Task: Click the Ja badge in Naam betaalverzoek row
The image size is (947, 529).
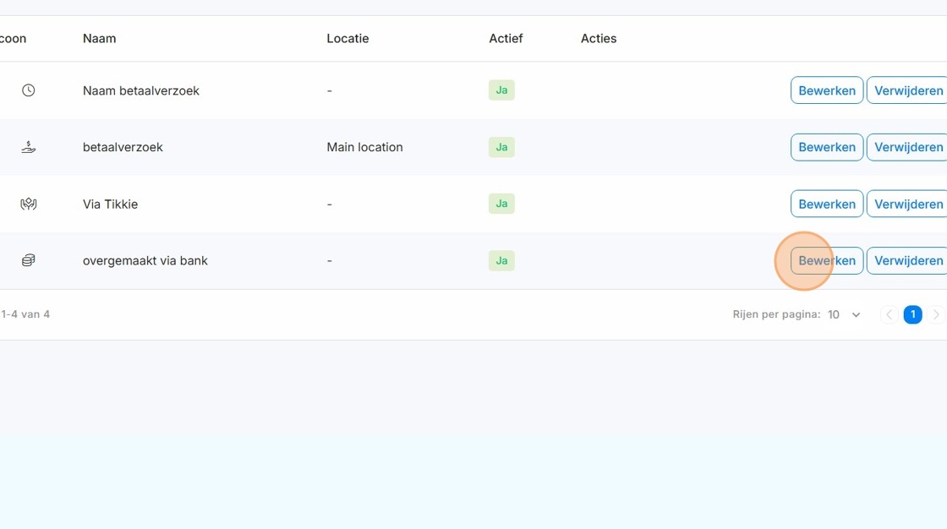Action: [501, 90]
